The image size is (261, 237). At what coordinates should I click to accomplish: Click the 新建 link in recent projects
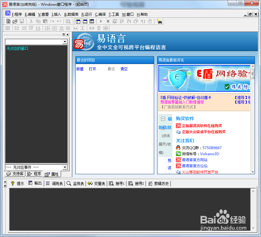click(80, 69)
